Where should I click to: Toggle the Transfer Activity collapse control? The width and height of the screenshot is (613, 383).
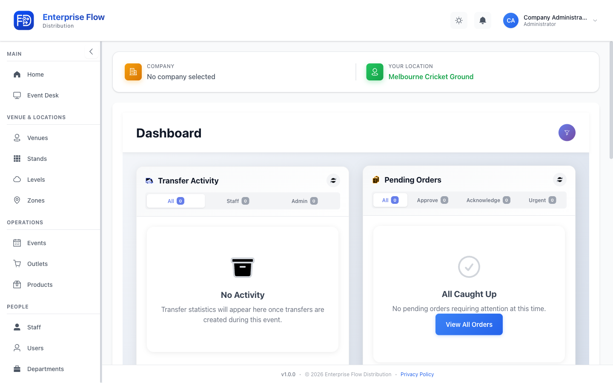[x=333, y=180]
